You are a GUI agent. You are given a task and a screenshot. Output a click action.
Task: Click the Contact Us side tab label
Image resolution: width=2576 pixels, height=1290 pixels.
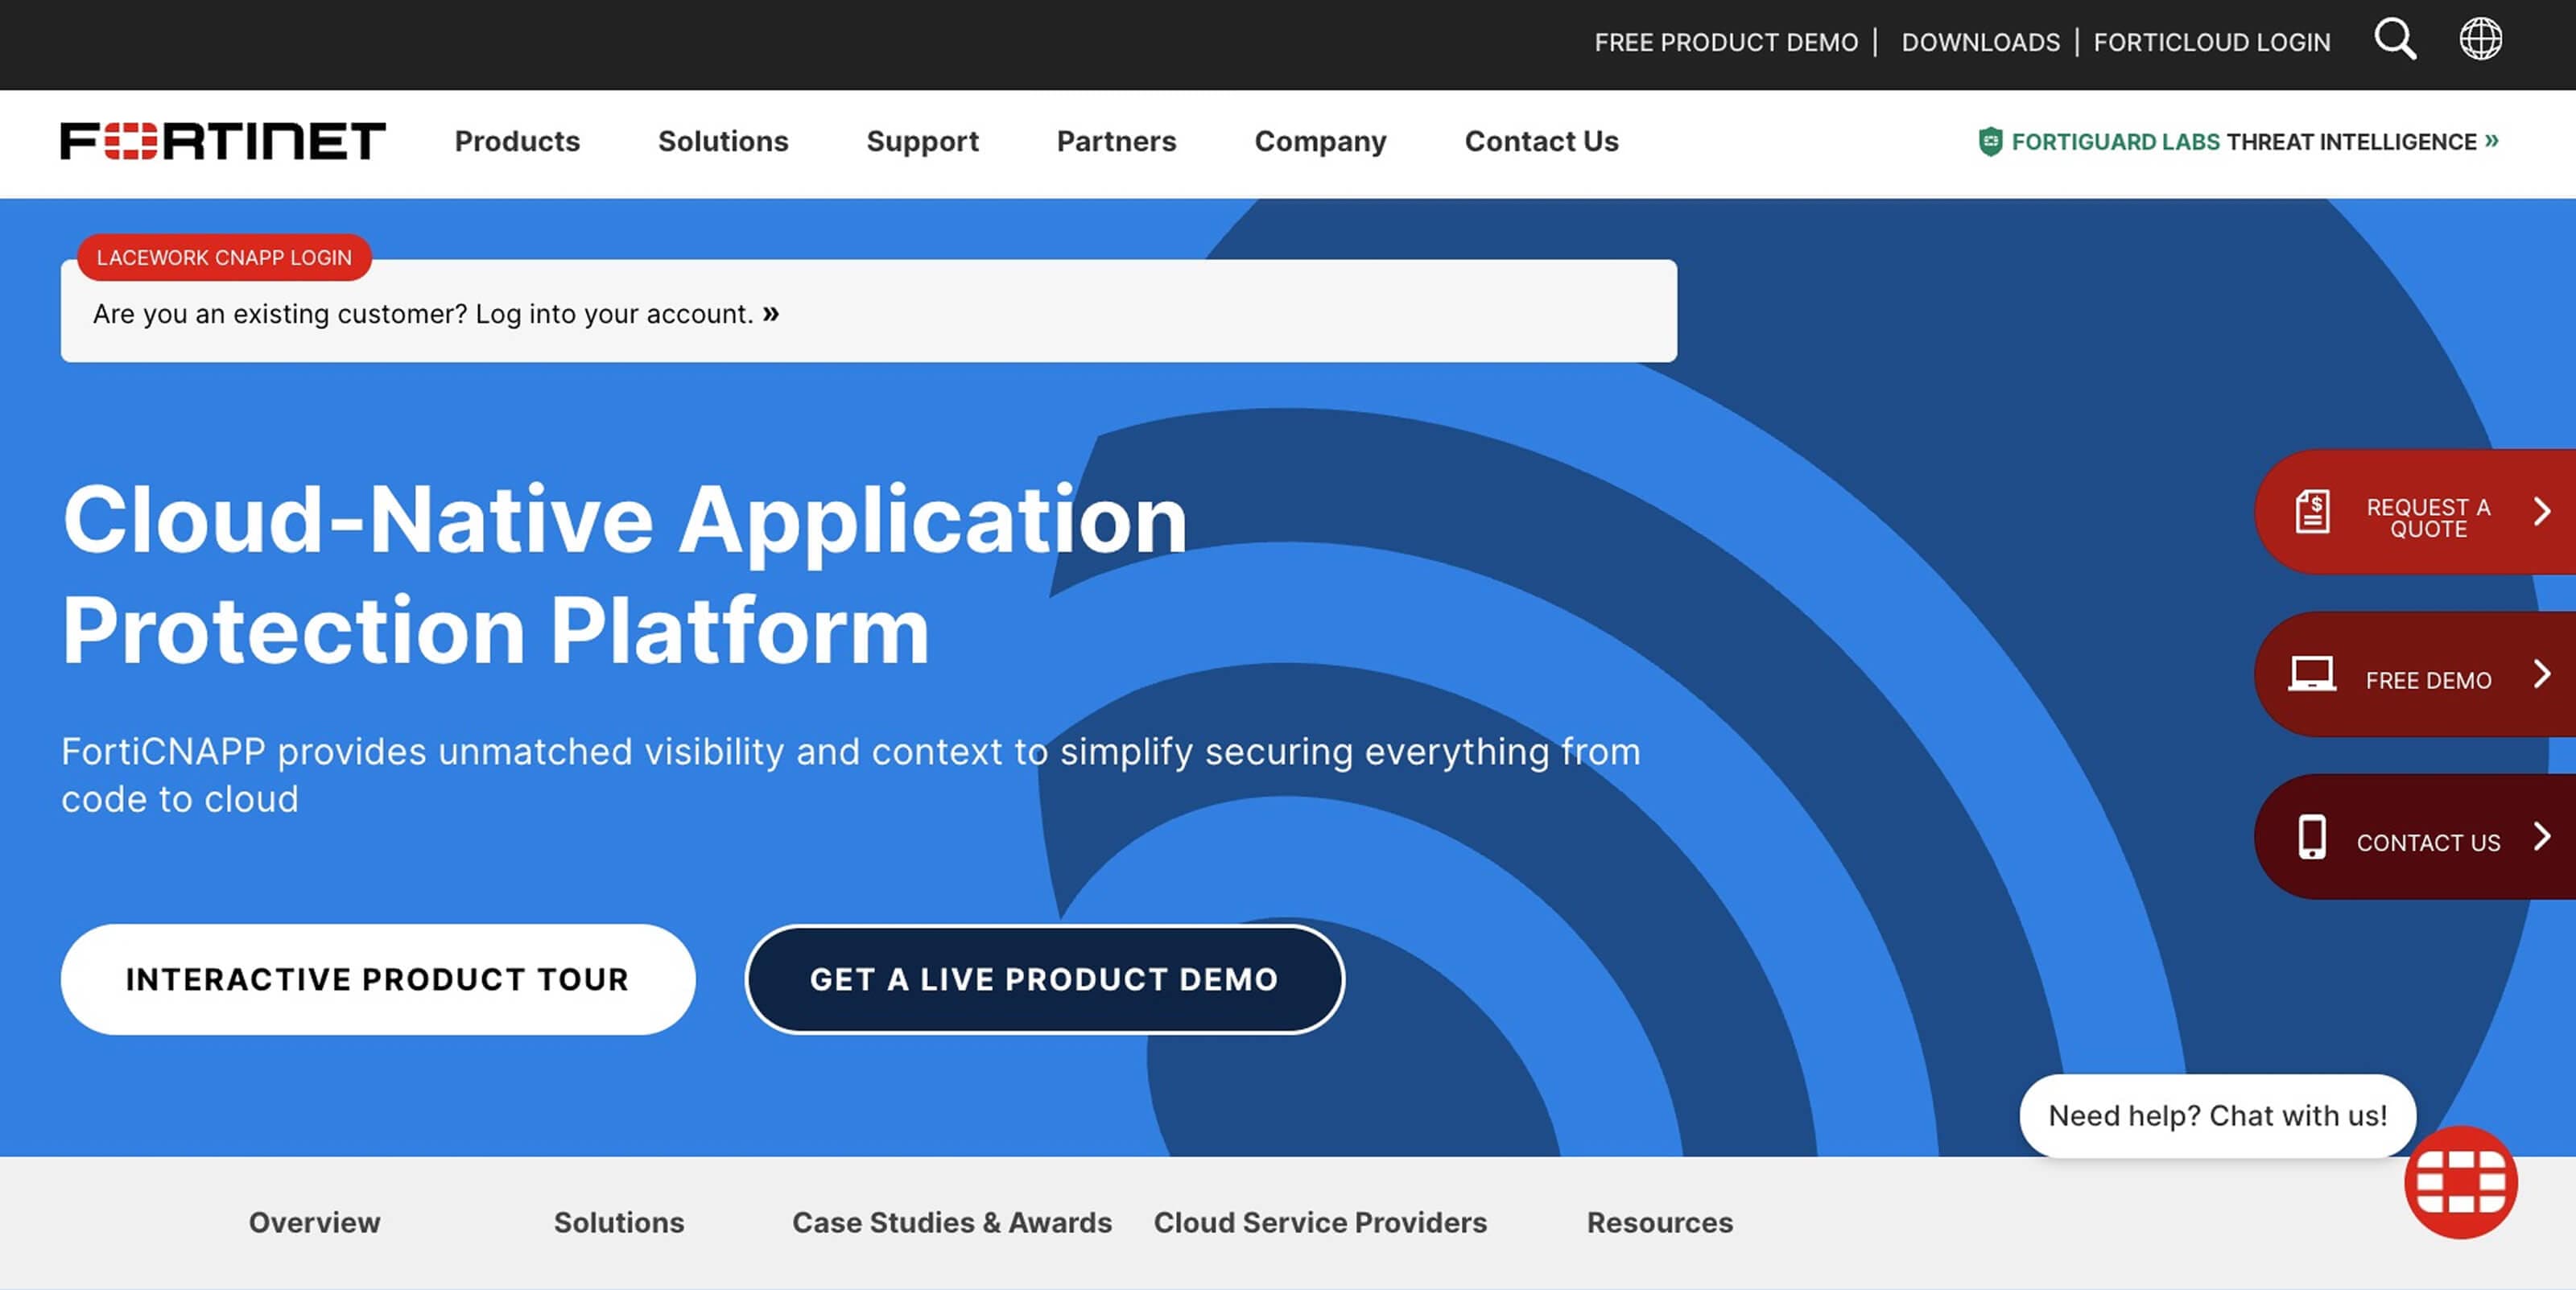click(2428, 842)
